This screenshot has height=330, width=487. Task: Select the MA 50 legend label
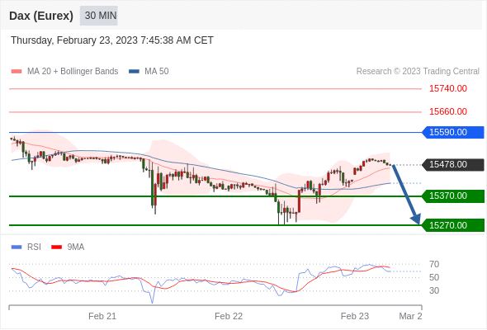coord(157,72)
